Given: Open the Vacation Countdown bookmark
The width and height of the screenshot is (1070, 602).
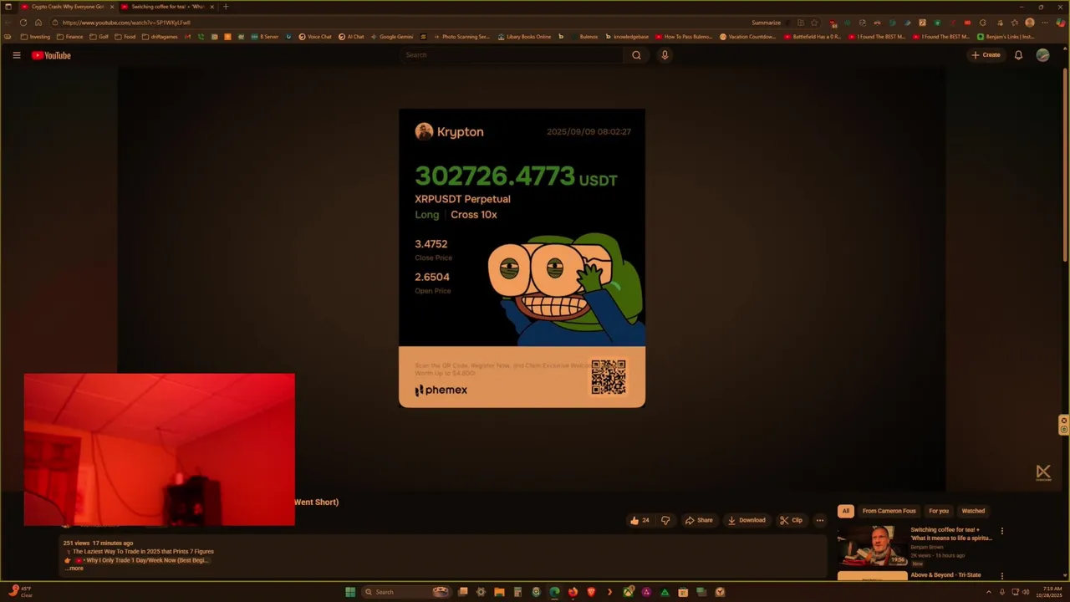Looking at the screenshot, I should click(748, 37).
